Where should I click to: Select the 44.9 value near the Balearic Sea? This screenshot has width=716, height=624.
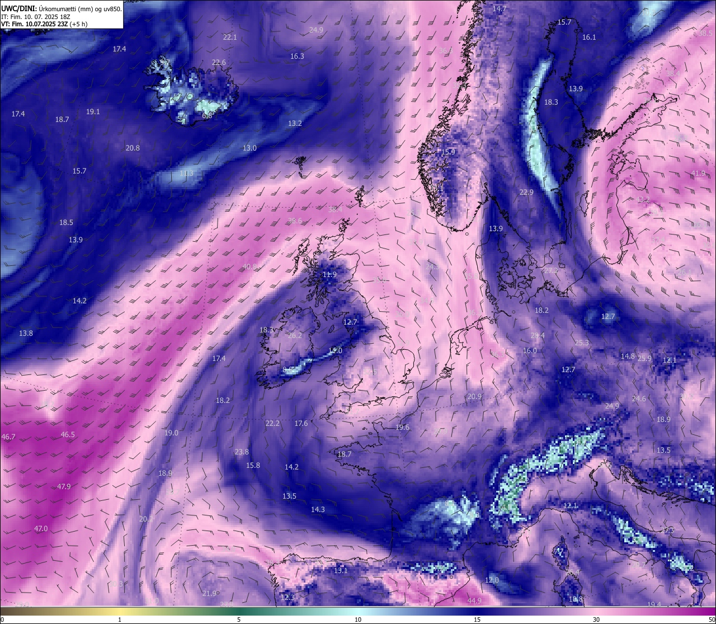(x=474, y=601)
